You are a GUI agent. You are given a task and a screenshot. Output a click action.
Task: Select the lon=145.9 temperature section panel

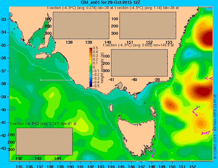coord(139,63)
